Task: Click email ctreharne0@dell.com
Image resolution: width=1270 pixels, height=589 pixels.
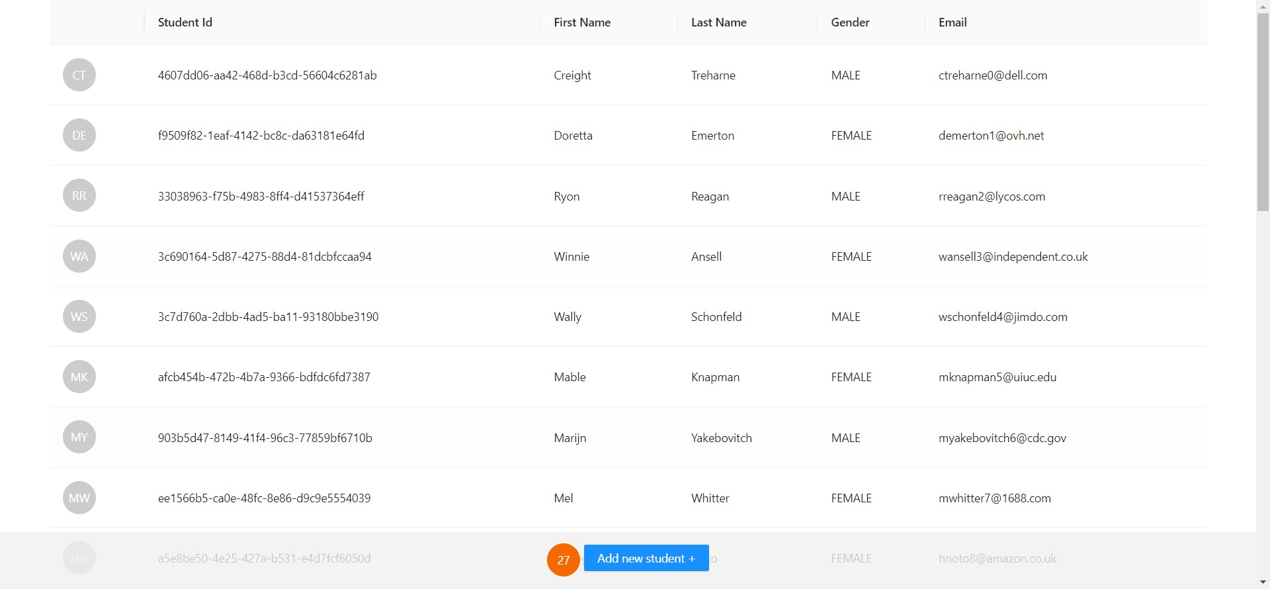Action: click(x=992, y=75)
